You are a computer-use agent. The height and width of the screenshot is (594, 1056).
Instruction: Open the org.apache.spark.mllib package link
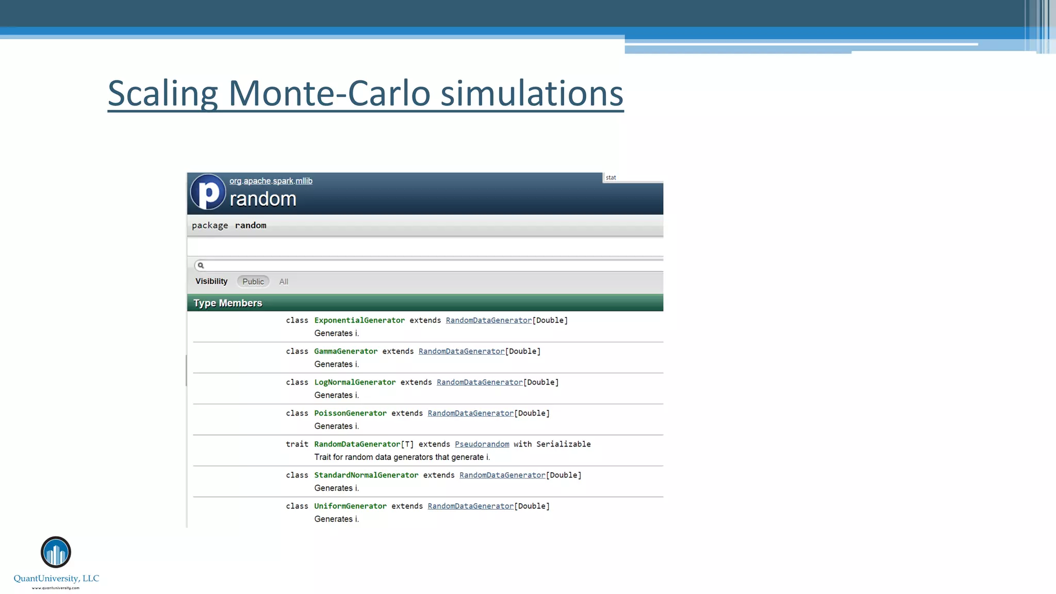click(x=271, y=181)
